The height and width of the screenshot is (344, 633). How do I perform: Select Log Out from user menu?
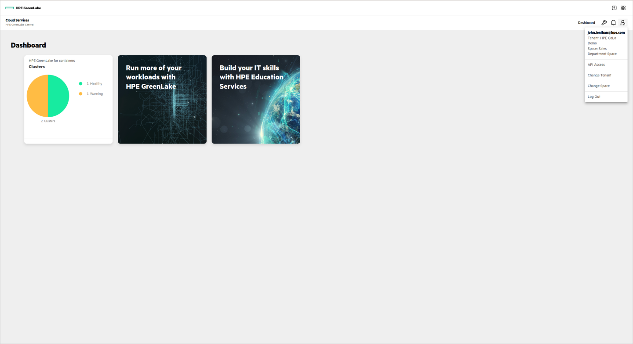click(606, 97)
